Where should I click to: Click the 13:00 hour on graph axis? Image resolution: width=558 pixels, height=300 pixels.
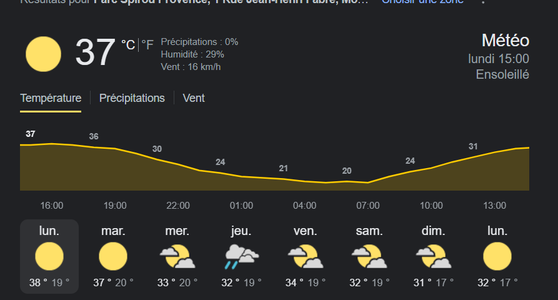(x=495, y=206)
